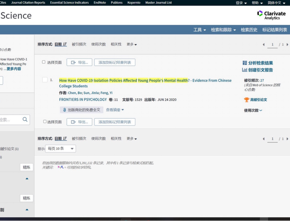Select the checkbox for record 1
The height and width of the screenshot is (221, 290).
point(45,80)
